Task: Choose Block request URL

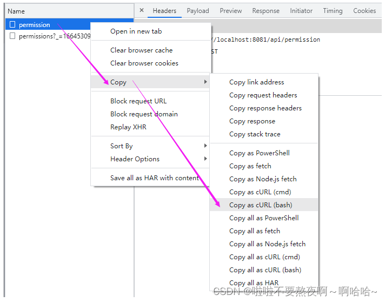Action: pyautogui.click(x=150, y=101)
